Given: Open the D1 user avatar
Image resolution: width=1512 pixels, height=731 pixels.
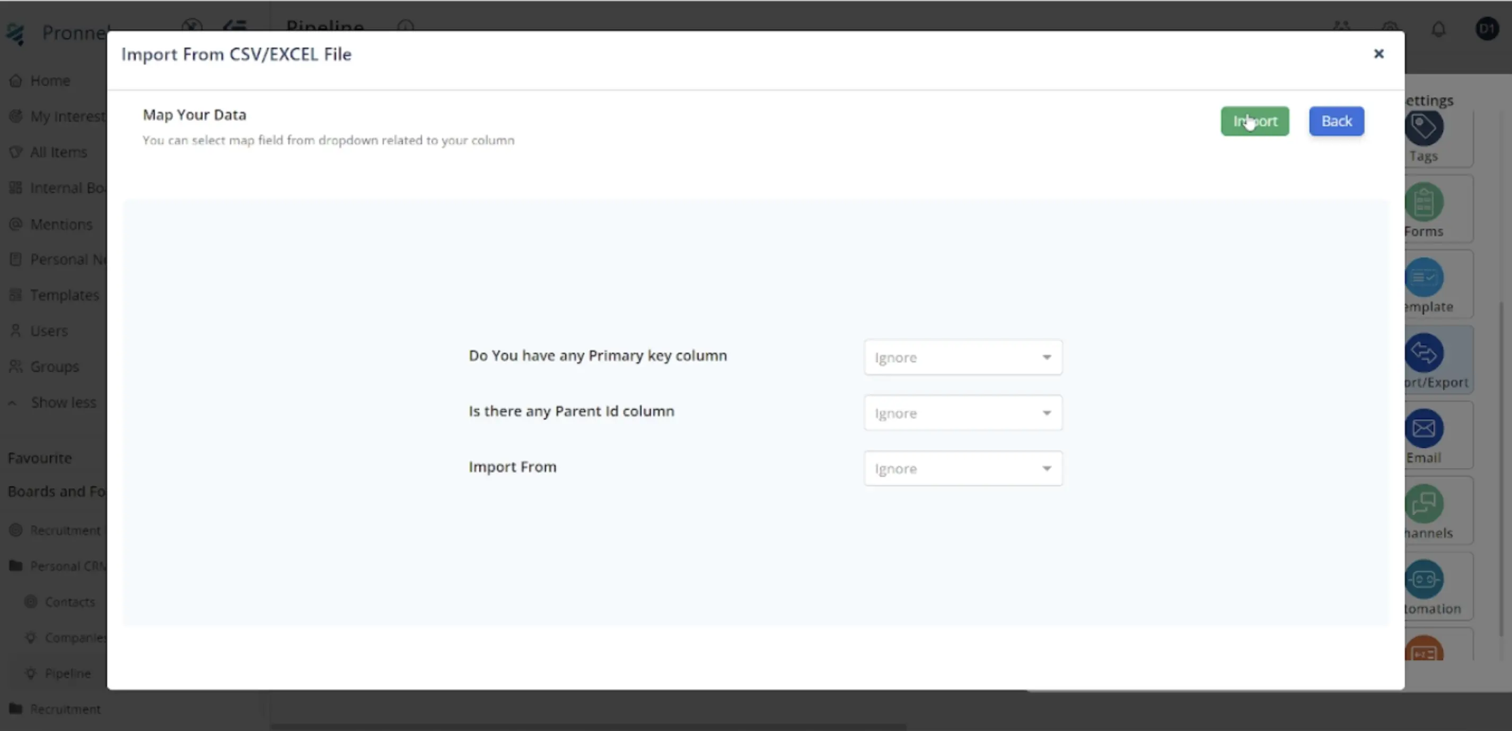Looking at the screenshot, I should pyautogui.click(x=1487, y=29).
